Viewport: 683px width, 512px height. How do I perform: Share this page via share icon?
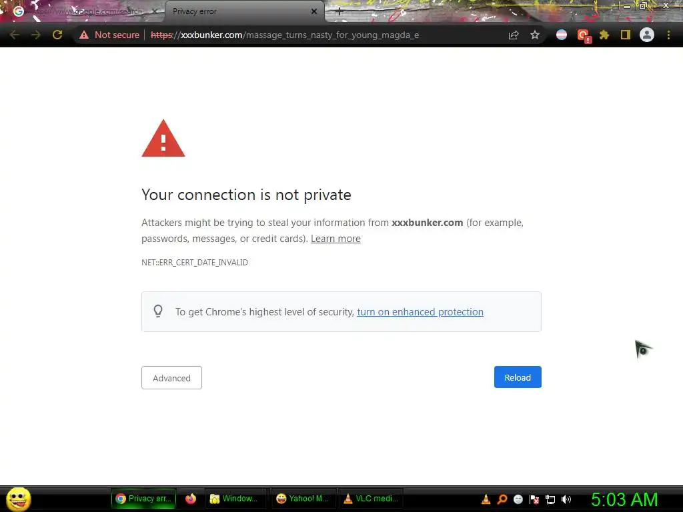pyautogui.click(x=514, y=35)
